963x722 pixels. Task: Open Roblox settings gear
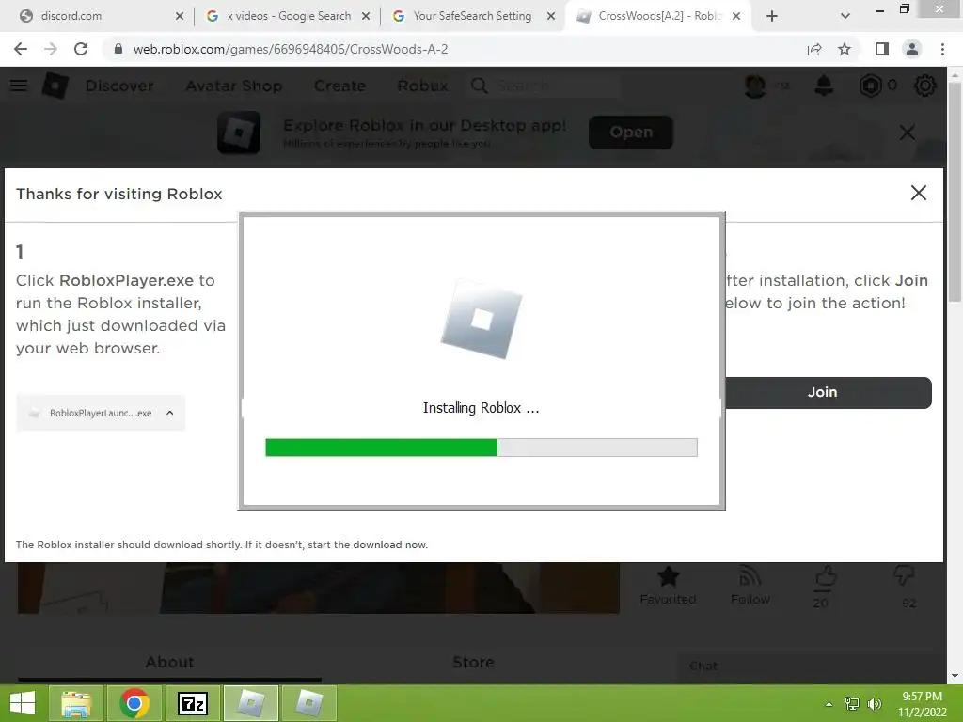pyautogui.click(x=925, y=86)
